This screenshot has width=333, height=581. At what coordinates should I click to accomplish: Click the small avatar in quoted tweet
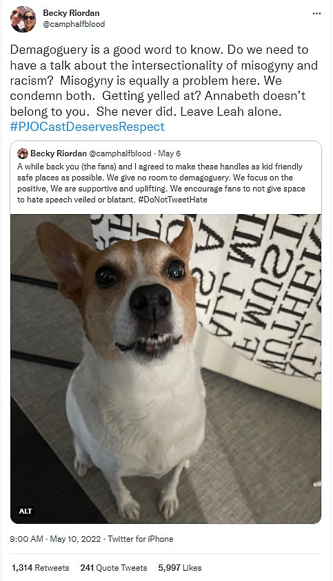click(23, 154)
